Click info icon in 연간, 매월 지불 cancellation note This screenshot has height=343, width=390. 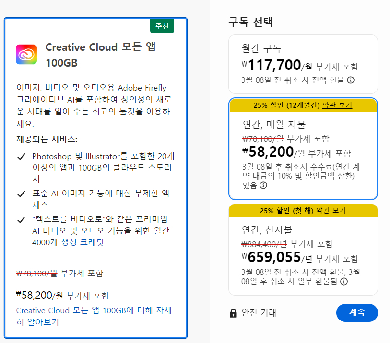tap(263, 185)
